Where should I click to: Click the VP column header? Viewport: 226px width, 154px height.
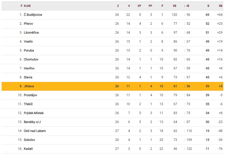tap(139, 6)
